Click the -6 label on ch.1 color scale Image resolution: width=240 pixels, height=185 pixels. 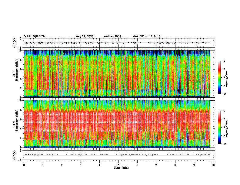(224, 61)
